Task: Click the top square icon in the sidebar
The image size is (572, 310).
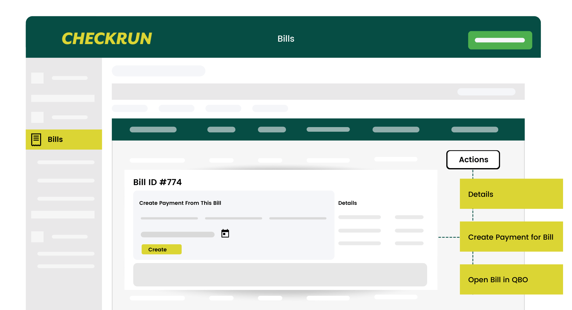Action: pyautogui.click(x=37, y=78)
